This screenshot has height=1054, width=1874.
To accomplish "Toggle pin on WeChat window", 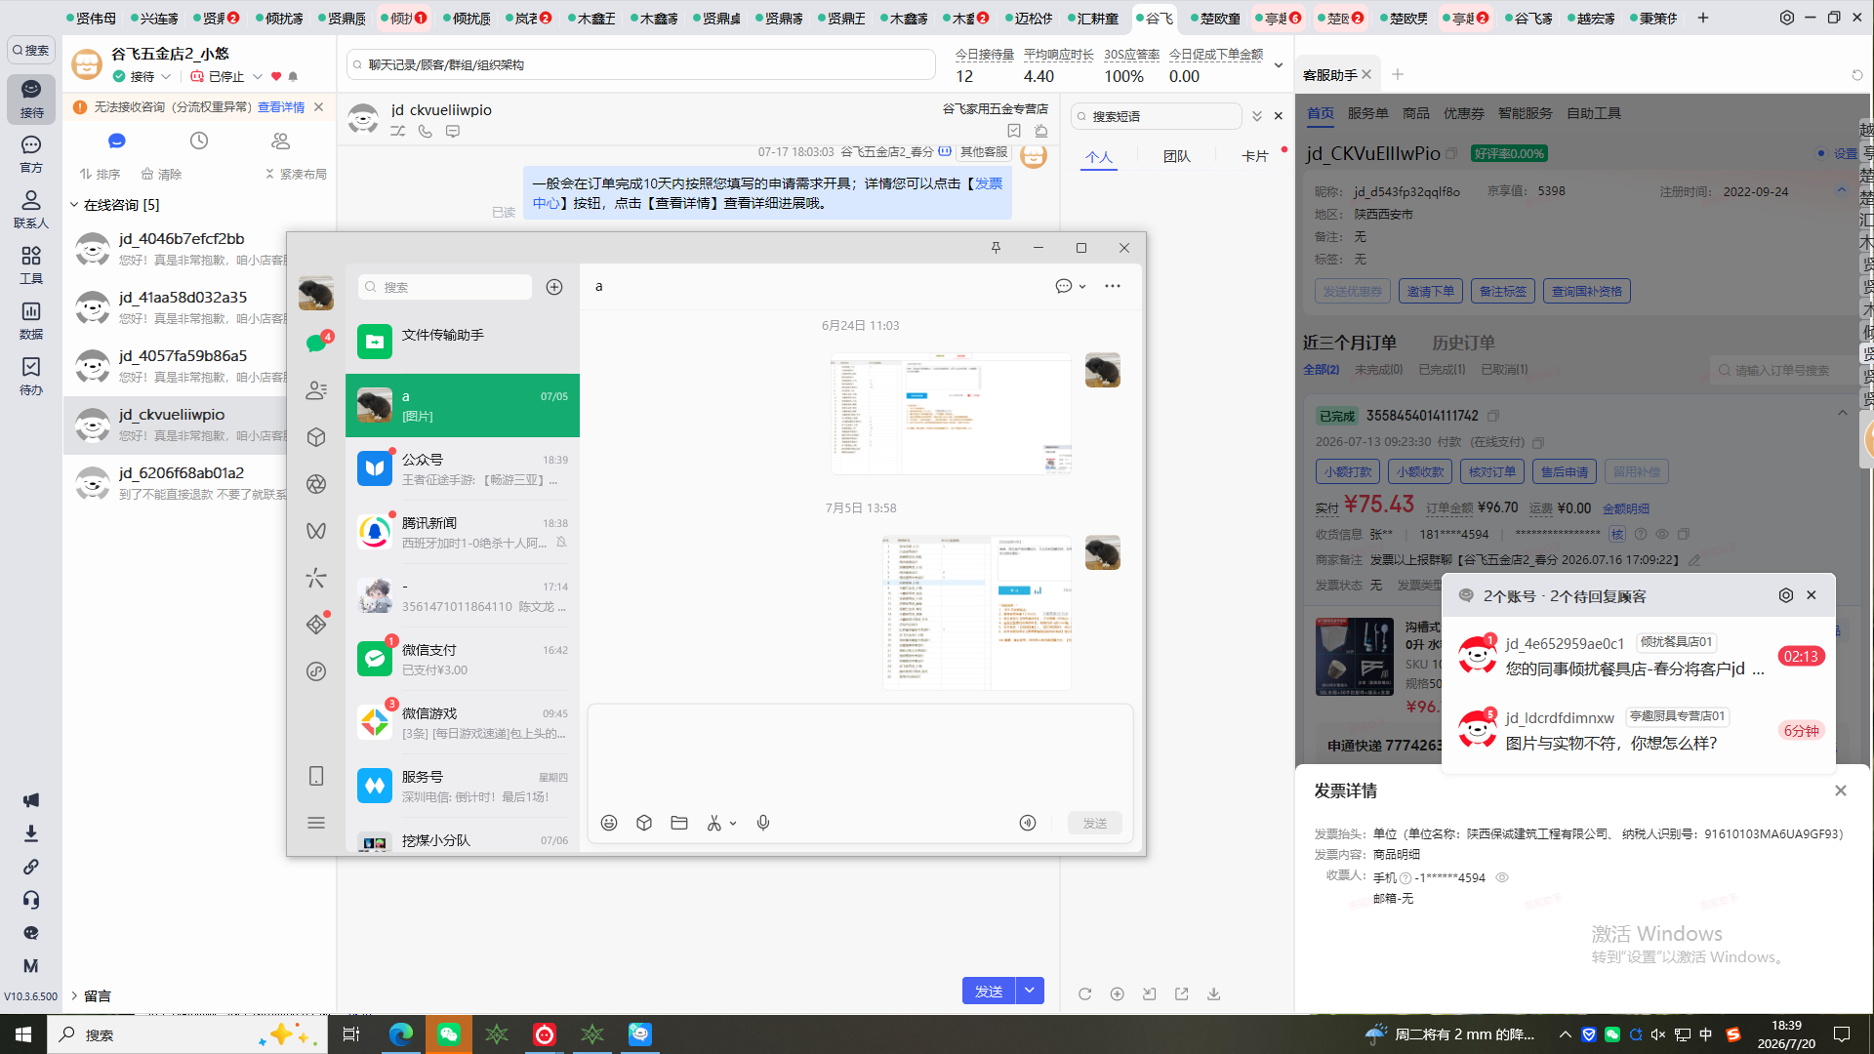I will click(996, 248).
